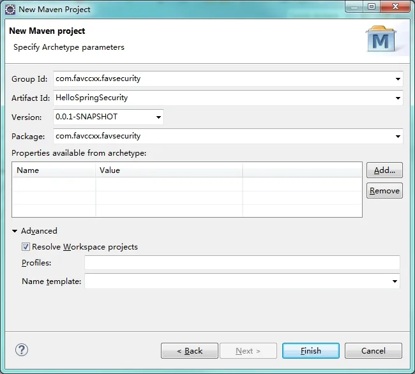415x374 pixels.
Task: Click the Maven M wizard icon
Action: pyautogui.click(x=381, y=39)
